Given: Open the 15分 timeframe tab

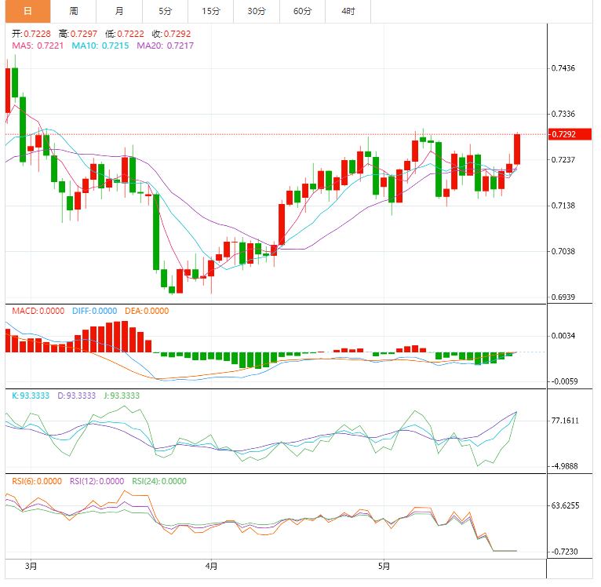Looking at the screenshot, I should pyautogui.click(x=211, y=11).
